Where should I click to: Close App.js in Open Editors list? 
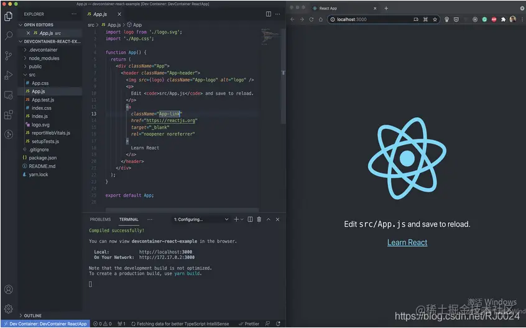[x=28, y=33]
